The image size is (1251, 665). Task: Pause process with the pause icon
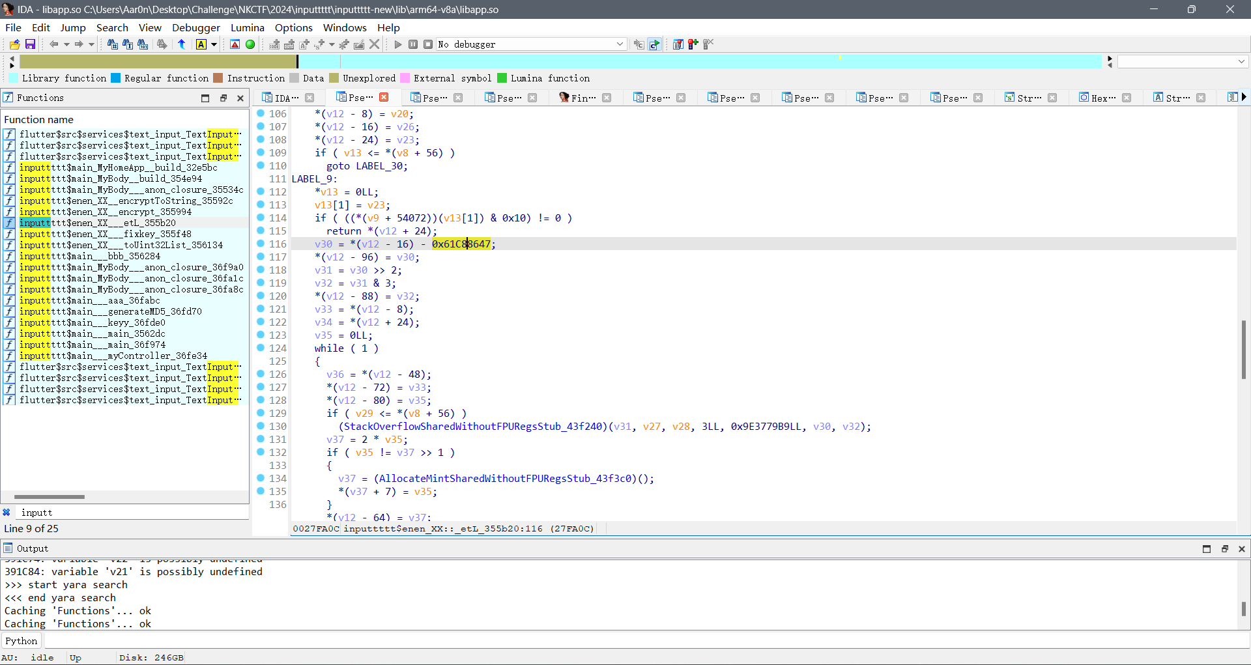(413, 44)
